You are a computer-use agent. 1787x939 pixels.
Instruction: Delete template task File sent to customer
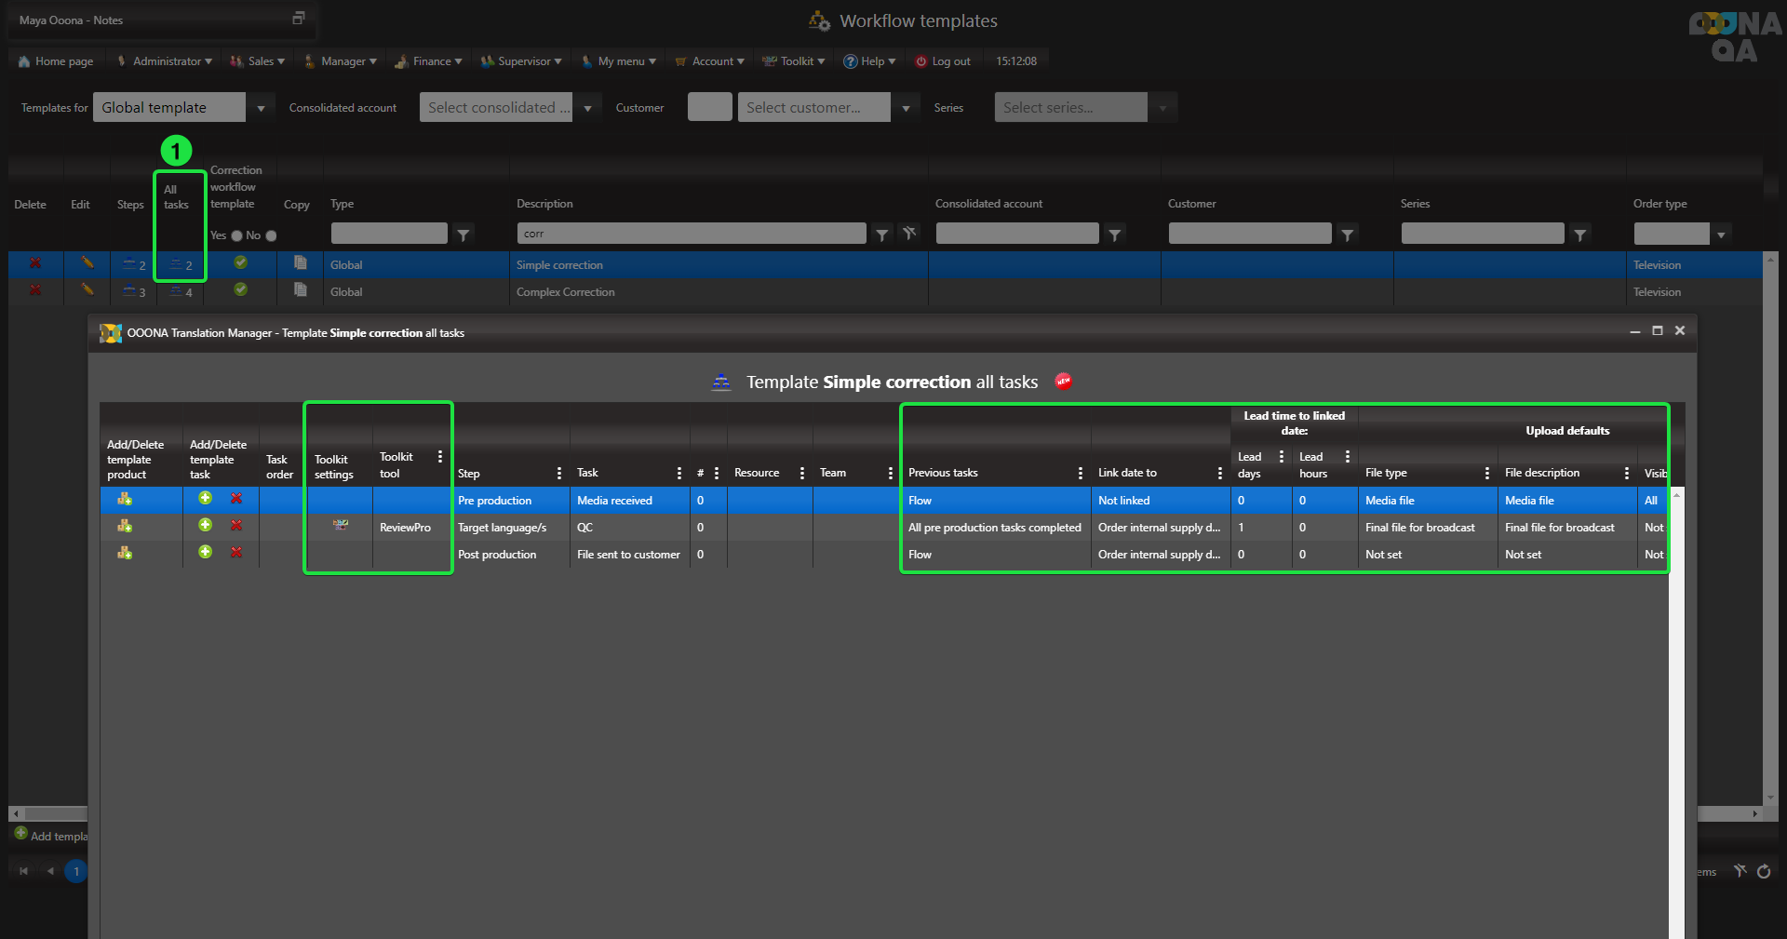click(236, 553)
